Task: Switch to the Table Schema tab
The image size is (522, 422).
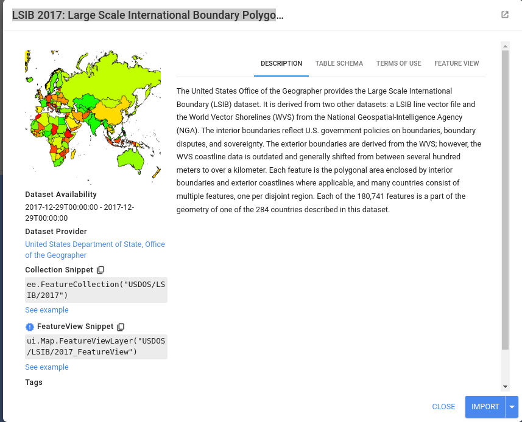Action: coord(339,63)
